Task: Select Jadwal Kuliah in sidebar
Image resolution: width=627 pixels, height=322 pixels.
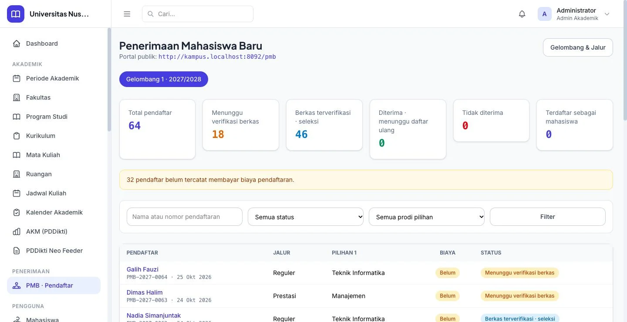Action: tap(54, 193)
